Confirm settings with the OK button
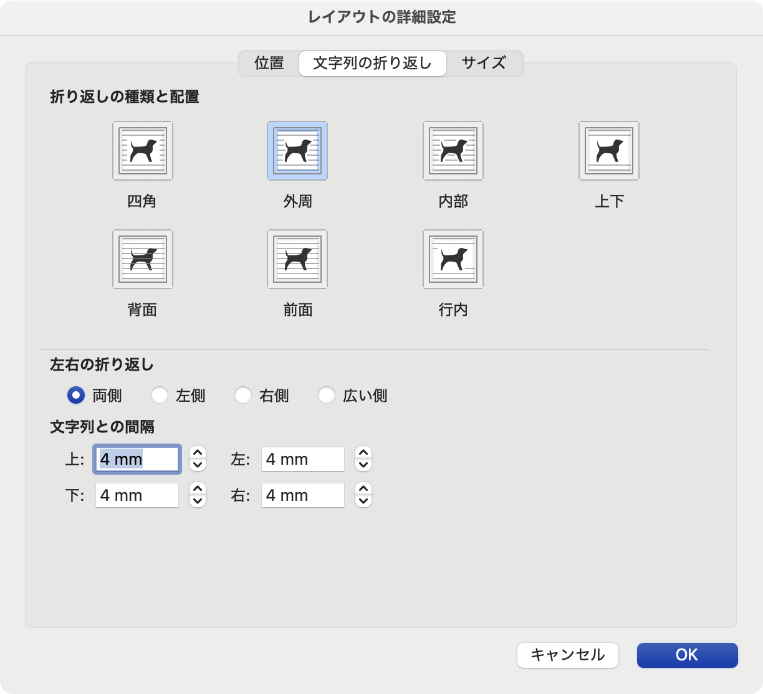The width and height of the screenshot is (763, 694). point(686,655)
